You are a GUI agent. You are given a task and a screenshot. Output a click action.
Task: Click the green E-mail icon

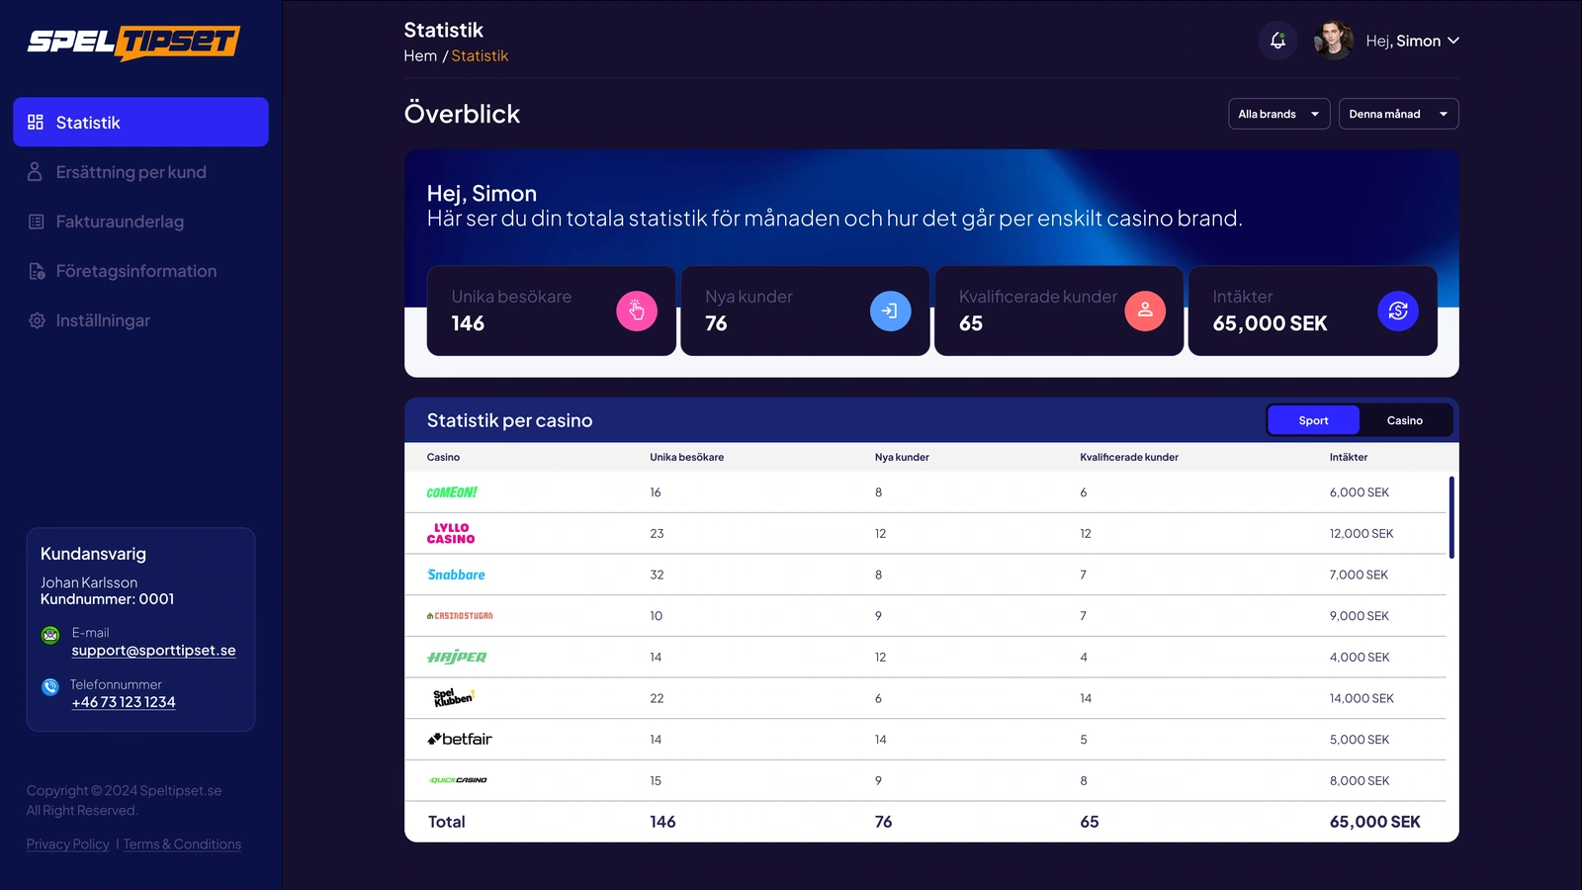coord(50,635)
